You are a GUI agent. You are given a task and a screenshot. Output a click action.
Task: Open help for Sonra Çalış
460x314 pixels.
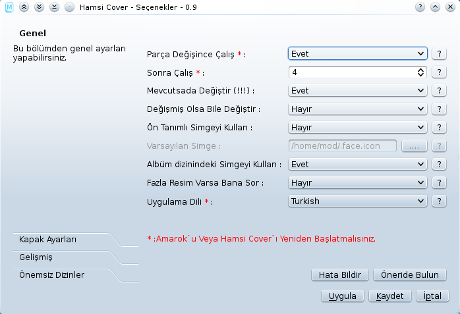click(439, 72)
